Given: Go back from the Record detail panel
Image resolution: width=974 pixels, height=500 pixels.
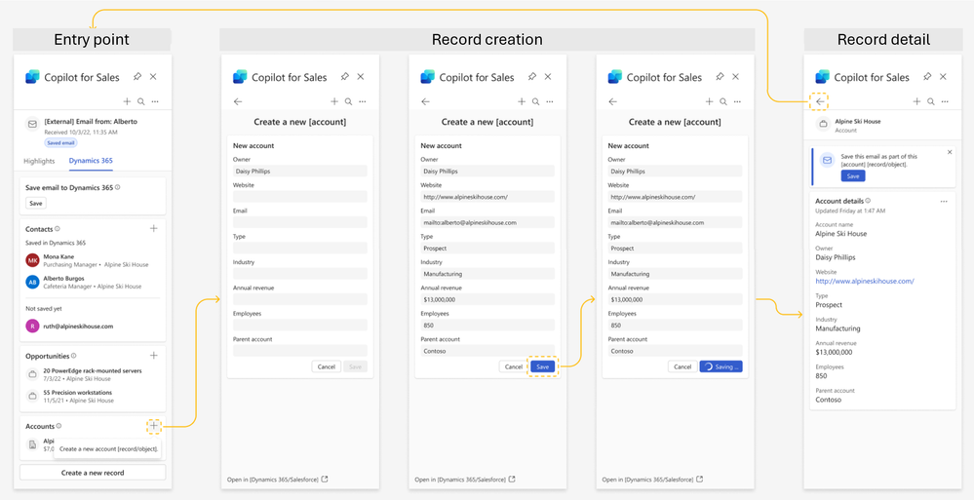Looking at the screenshot, I should [820, 102].
